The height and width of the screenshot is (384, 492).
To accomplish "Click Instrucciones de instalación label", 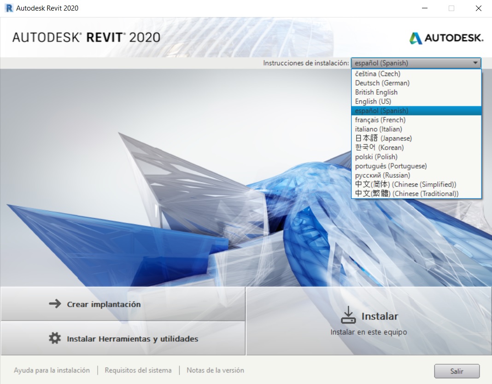I will [306, 63].
